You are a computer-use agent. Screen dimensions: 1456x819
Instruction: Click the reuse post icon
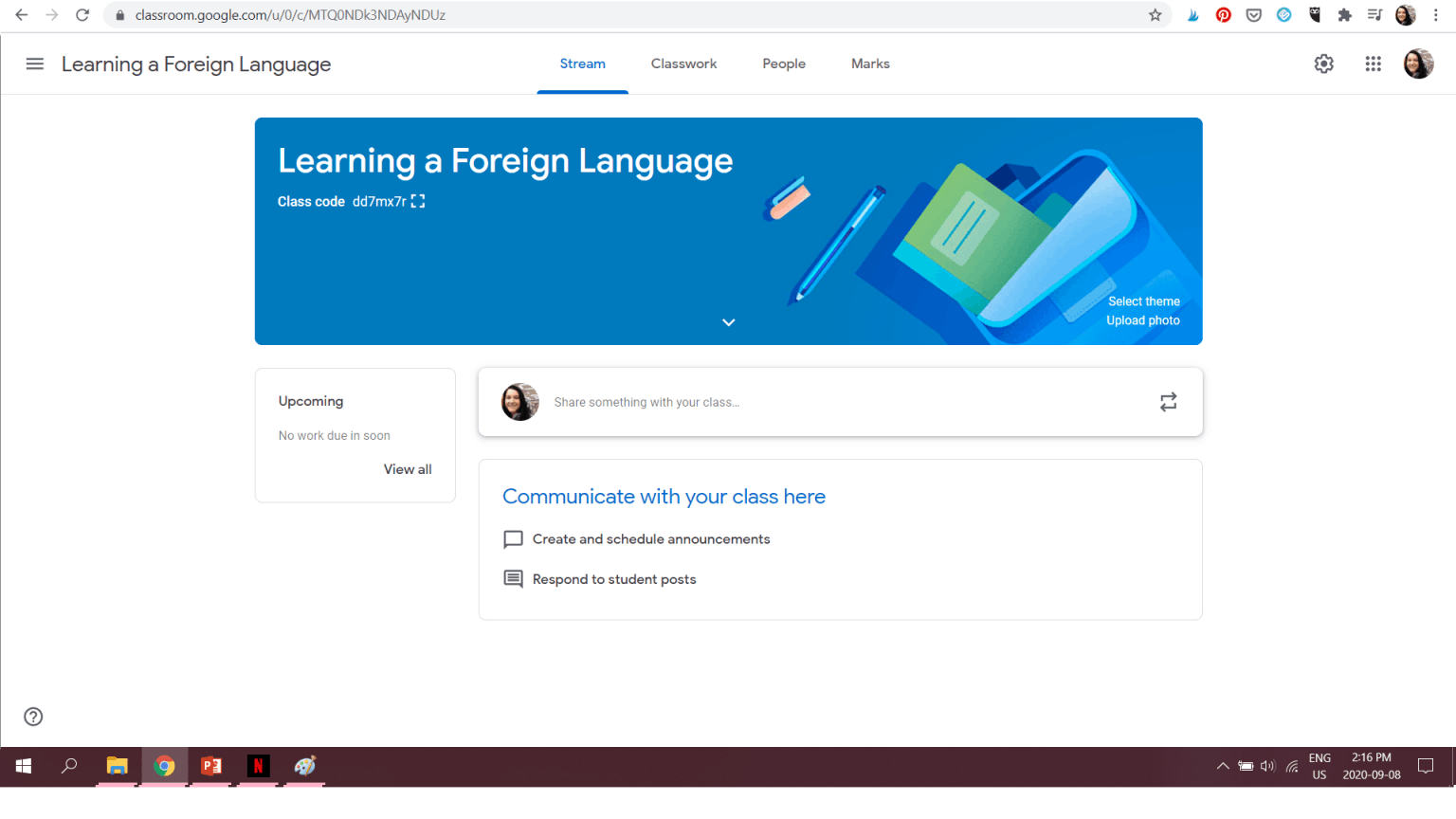point(1168,402)
